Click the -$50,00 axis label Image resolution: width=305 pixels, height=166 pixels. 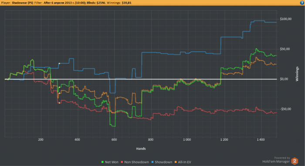click(285, 109)
